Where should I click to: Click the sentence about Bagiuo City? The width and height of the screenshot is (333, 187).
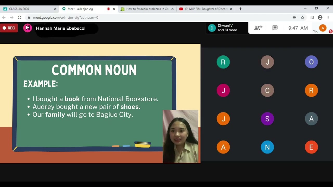coord(83,115)
